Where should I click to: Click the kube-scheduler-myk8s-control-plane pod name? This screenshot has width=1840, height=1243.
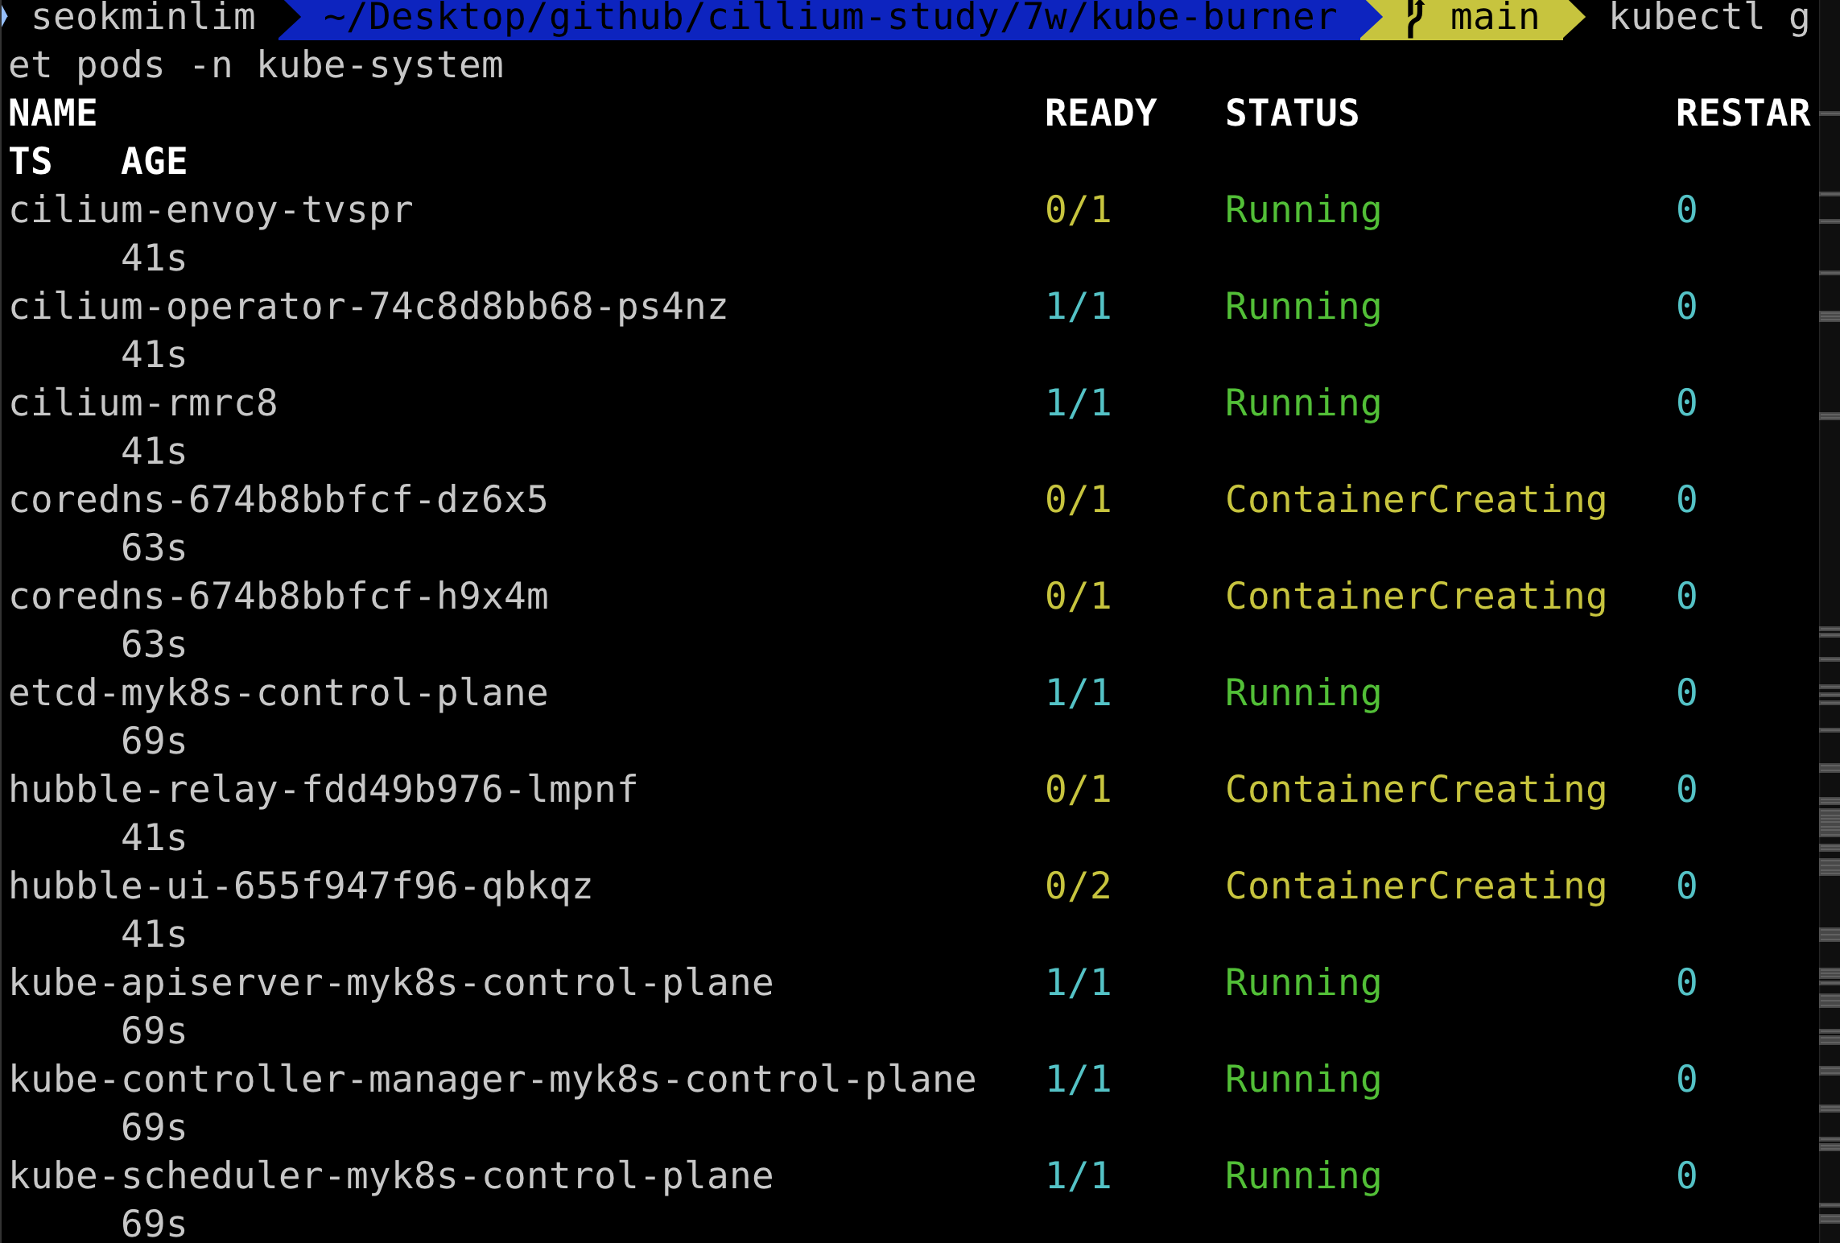tap(390, 1176)
